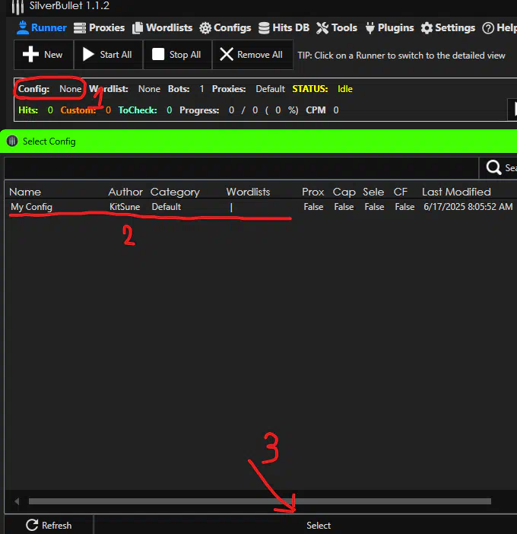Image resolution: width=517 pixels, height=534 pixels.
Task: Click Remove All button
Action: [252, 55]
